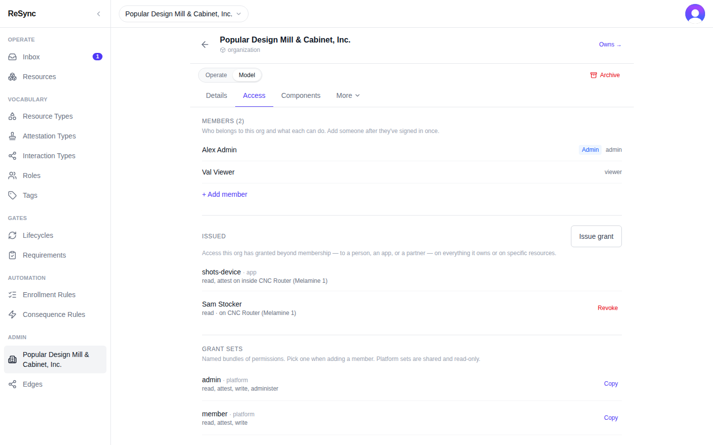
Task: Follow the Owns link
Action: [x=610, y=44]
